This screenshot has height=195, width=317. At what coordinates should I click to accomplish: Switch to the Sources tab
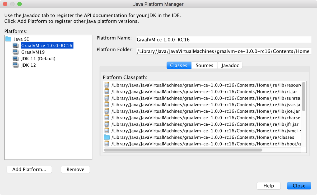pyautogui.click(x=204, y=65)
